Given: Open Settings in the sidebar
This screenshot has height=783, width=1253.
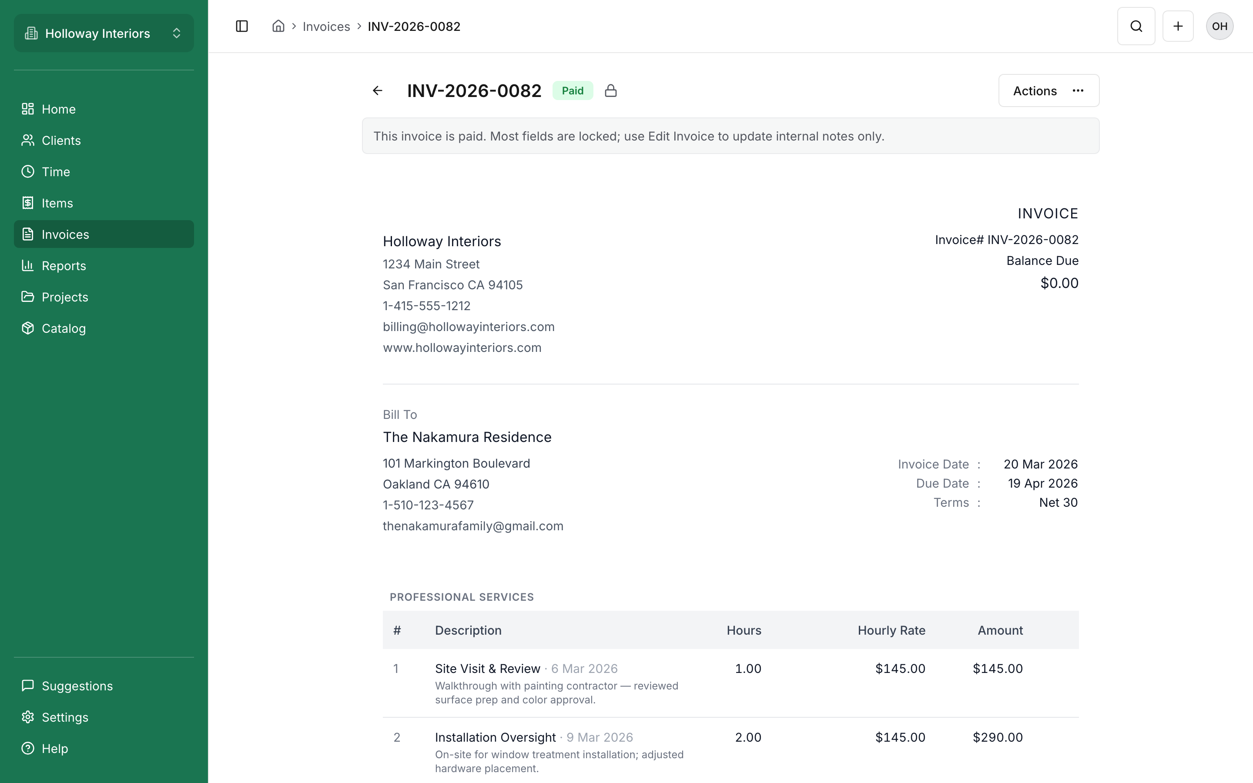Looking at the screenshot, I should (x=104, y=717).
